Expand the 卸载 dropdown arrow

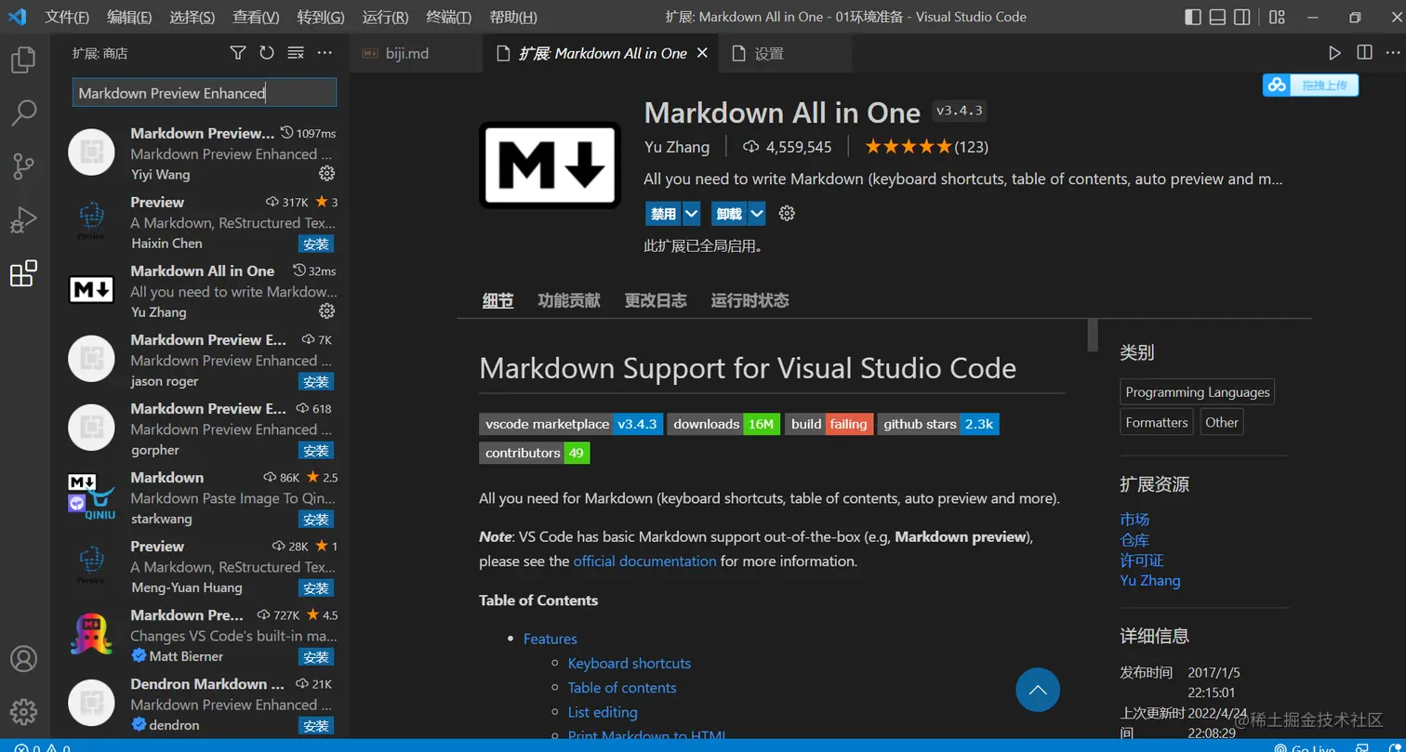click(757, 214)
